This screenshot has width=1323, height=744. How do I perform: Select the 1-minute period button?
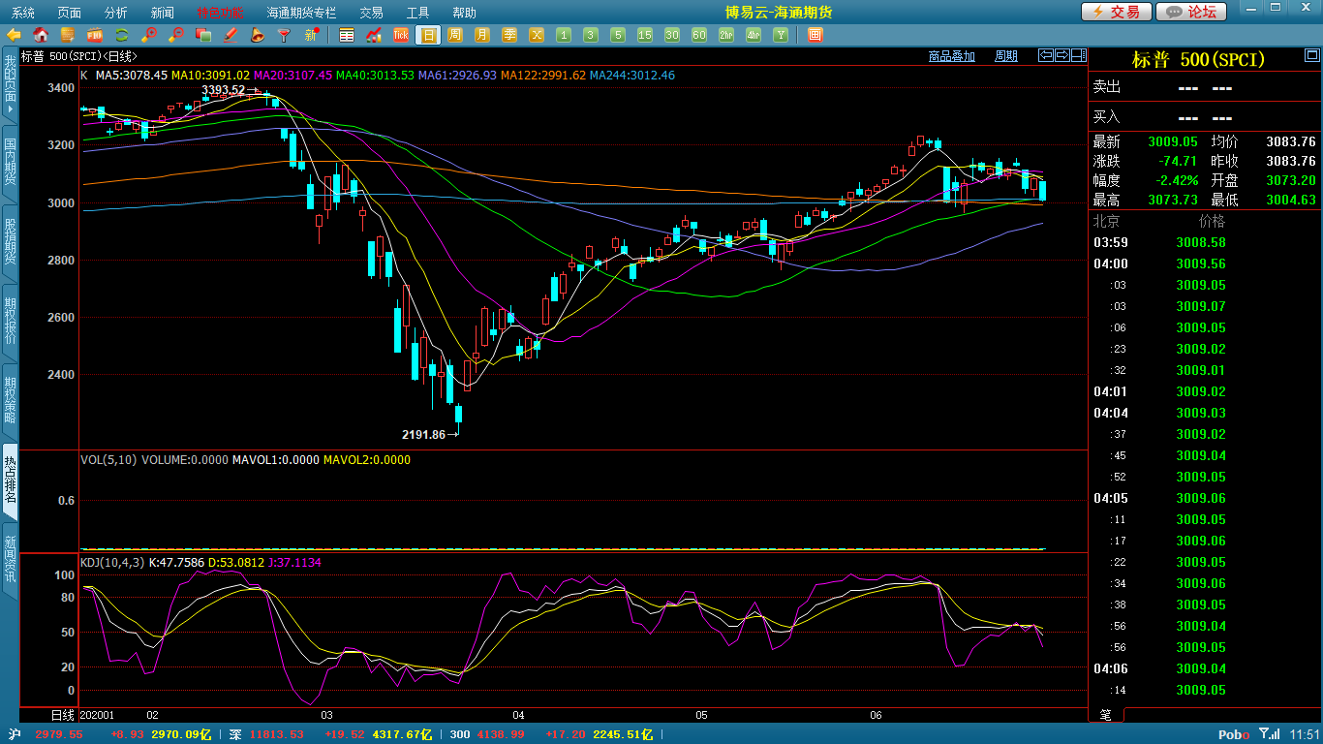click(564, 35)
